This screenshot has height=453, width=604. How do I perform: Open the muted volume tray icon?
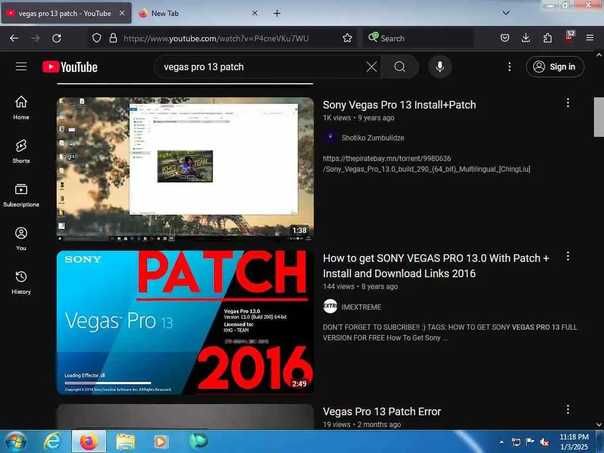pyautogui.click(x=544, y=442)
